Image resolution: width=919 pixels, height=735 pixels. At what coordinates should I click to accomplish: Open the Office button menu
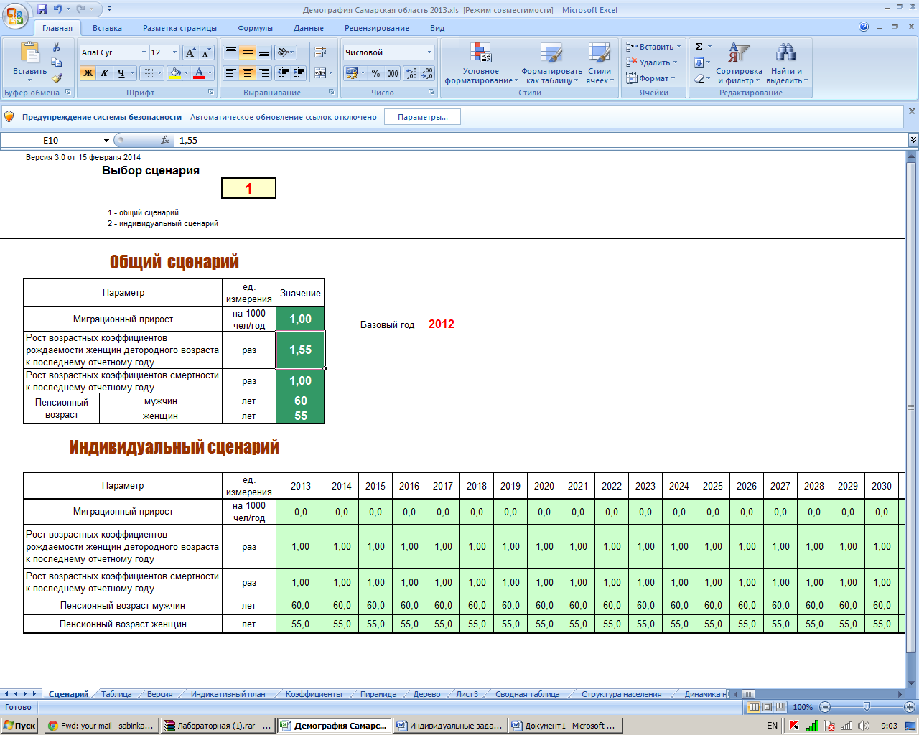pos(15,16)
